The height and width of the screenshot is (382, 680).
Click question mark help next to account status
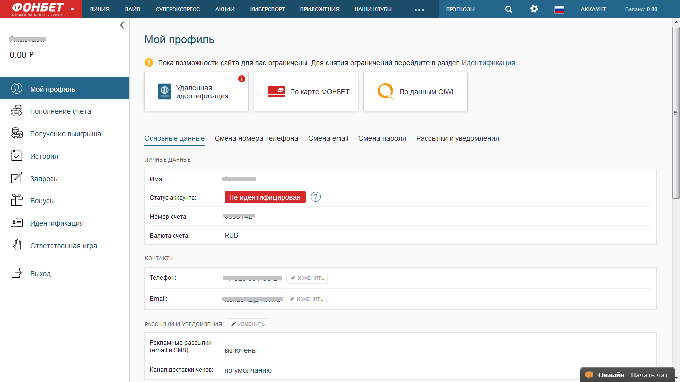pyautogui.click(x=316, y=197)
